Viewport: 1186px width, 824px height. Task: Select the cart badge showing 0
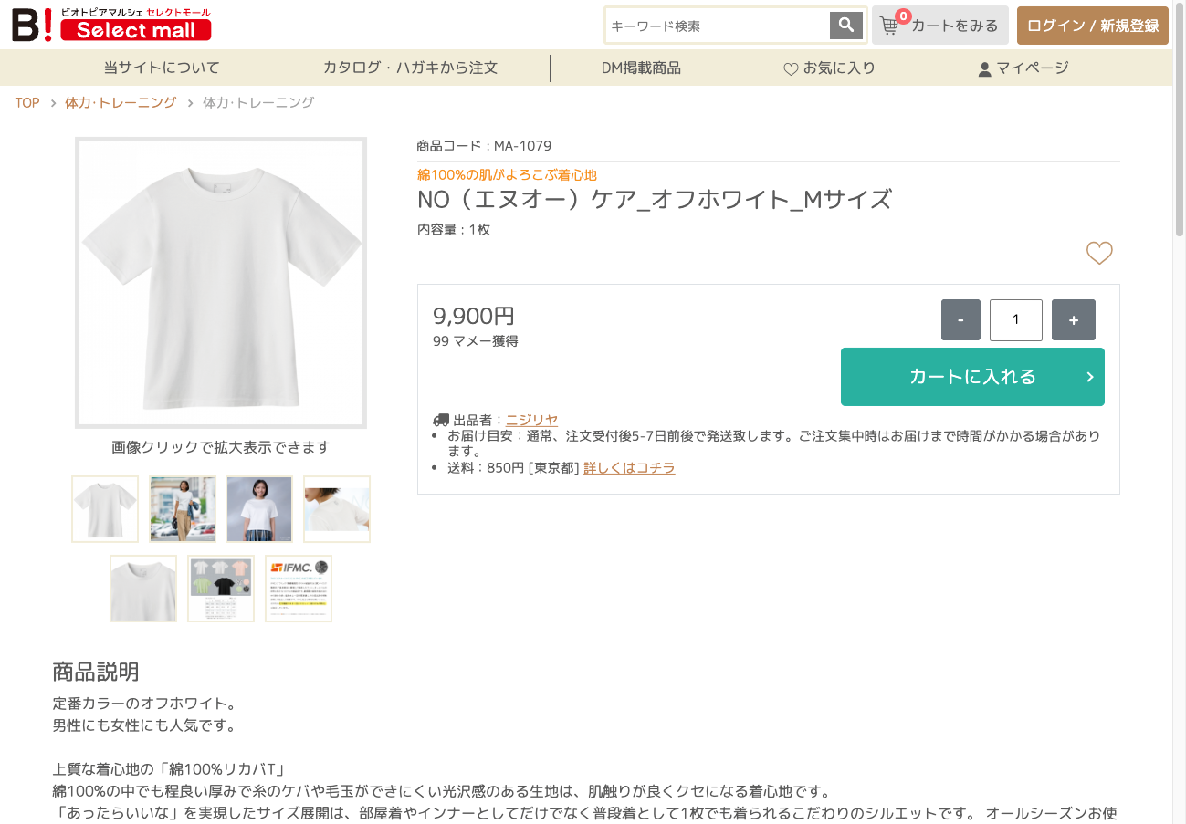[x=902, y=16]
